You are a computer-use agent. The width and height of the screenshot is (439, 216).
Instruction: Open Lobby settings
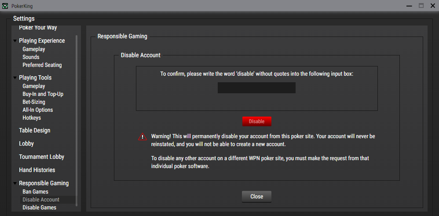point(26,144)
